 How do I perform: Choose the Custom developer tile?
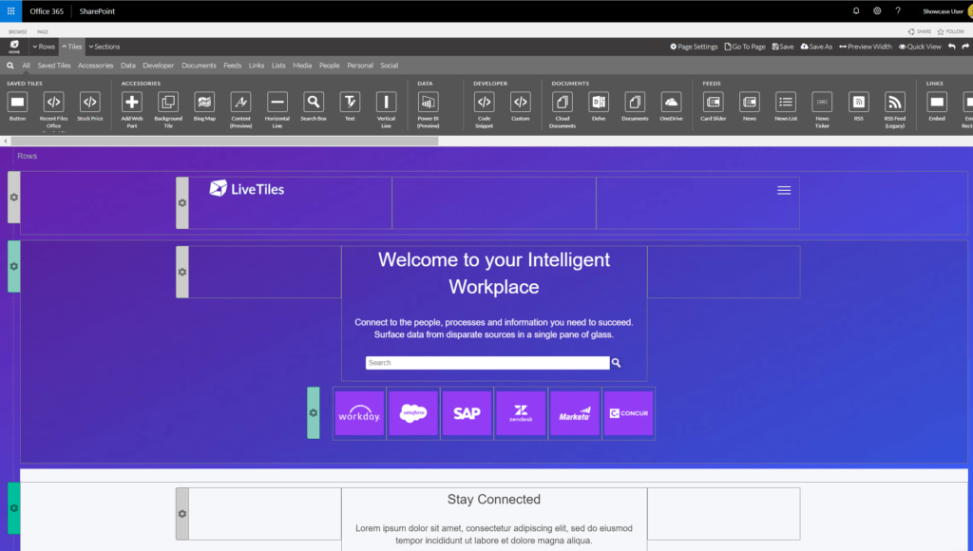coord(521,103)
